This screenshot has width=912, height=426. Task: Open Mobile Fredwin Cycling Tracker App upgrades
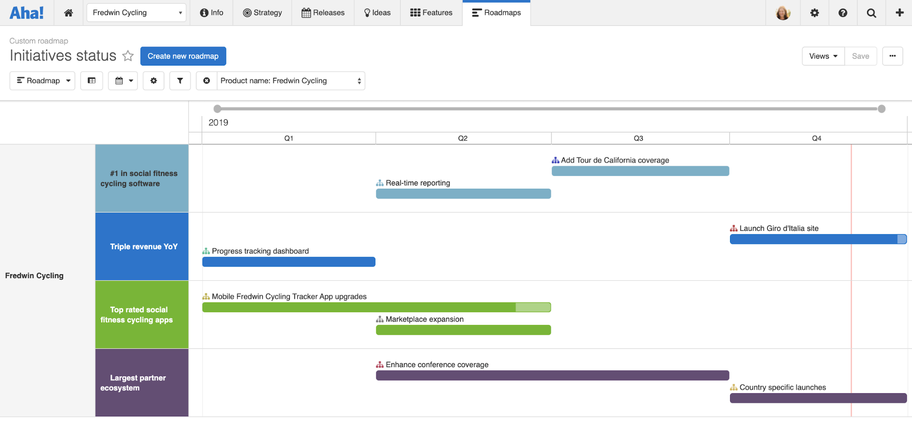[x=289, y=297]
